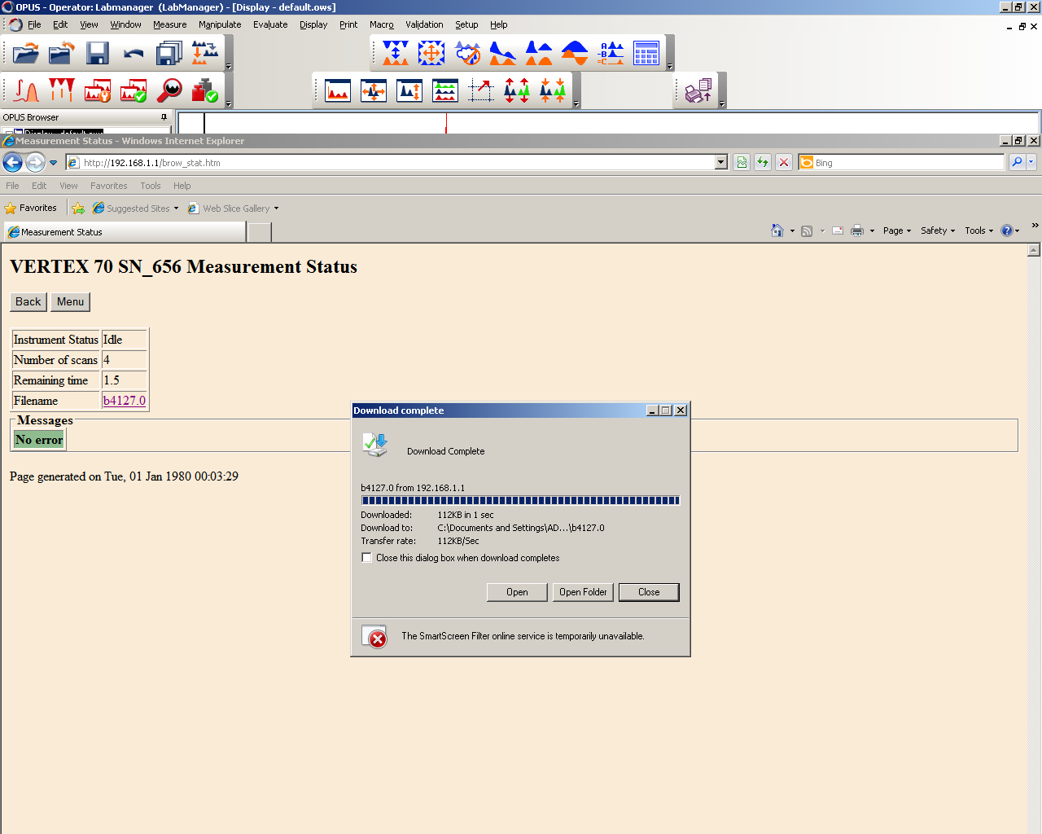Click the atmospheric compensation cloud icon

click(x=467, y=54)
